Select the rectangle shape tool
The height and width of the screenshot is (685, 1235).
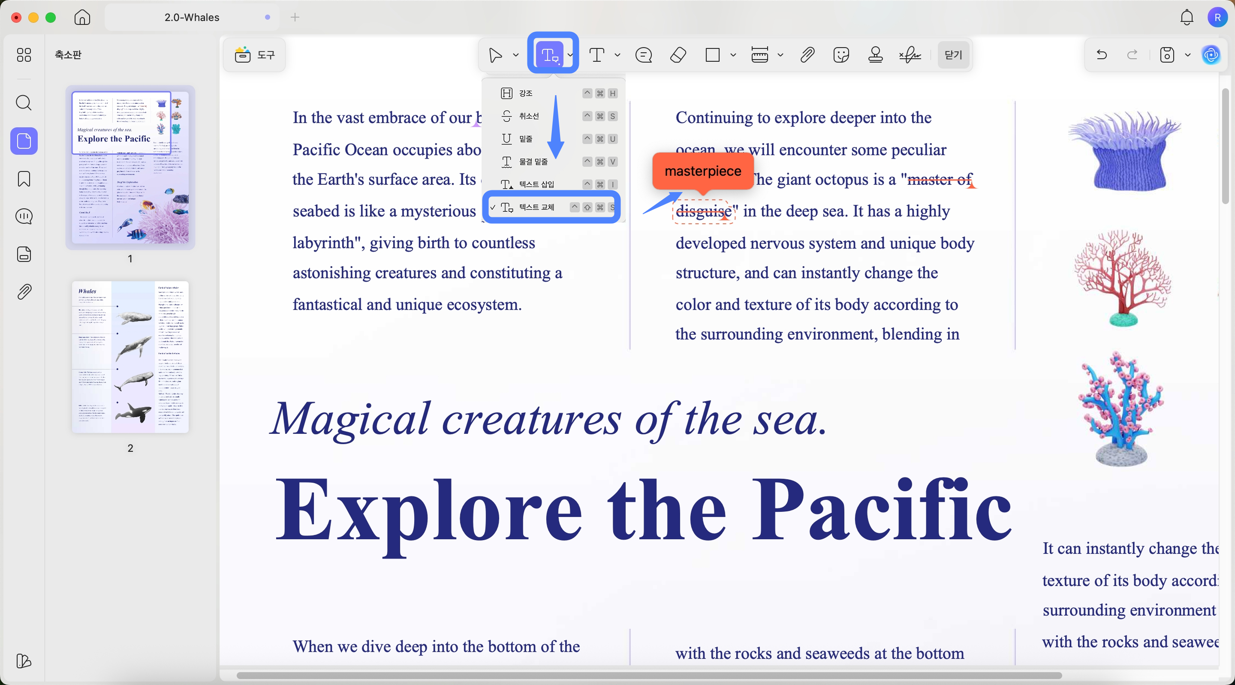(713, 55)
